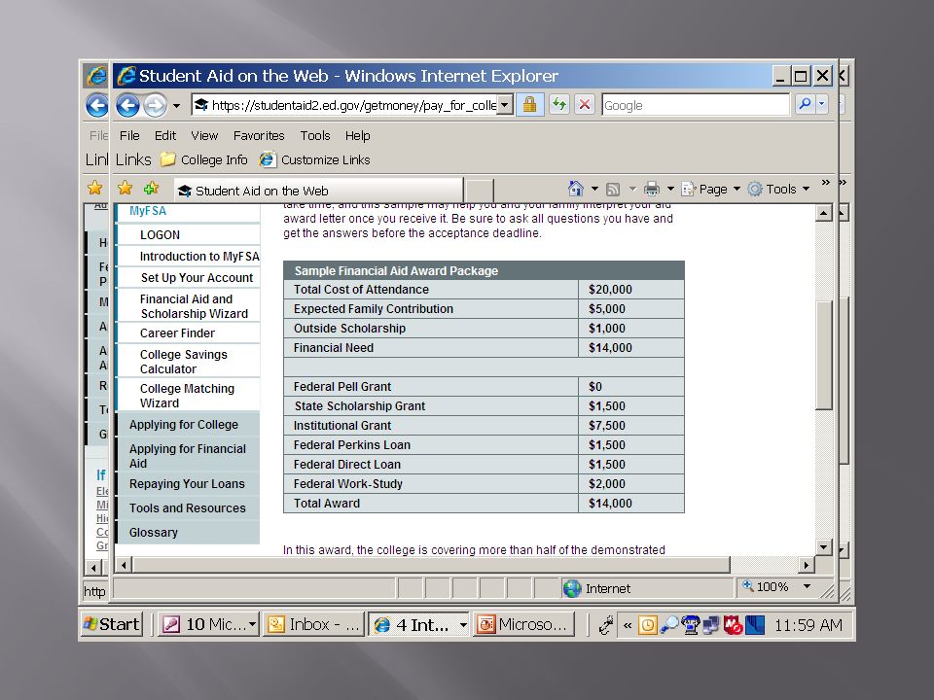Open the Career Finder link

[177, 332]
